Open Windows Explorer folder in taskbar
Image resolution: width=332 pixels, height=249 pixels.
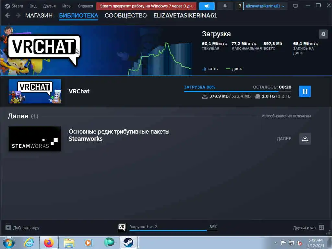69,243
